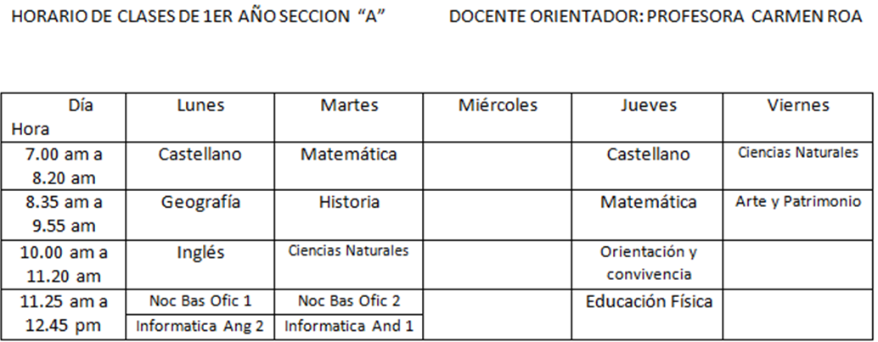Click the Lunes column header
878x342 pixels.
pyautogui.click(x=200, y=118)
